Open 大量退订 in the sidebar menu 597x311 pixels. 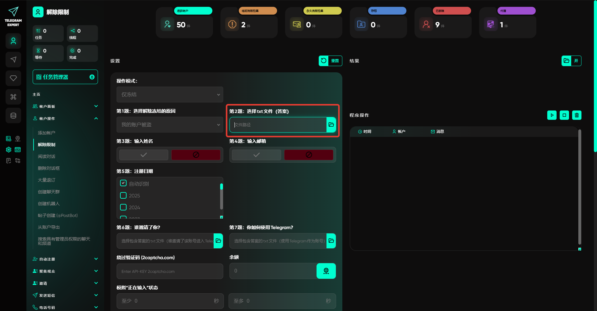click(x=47, y=180)
